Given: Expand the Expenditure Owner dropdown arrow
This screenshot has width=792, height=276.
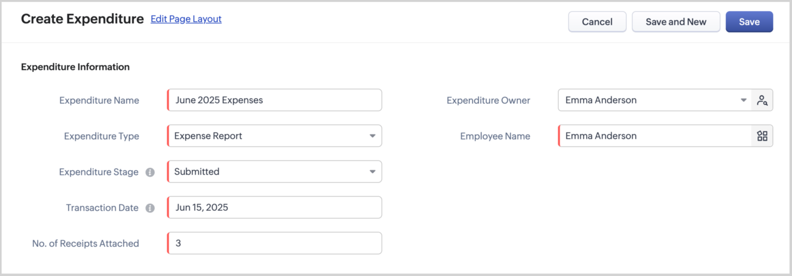Looking at the screenshot, I should pos(743,100).
